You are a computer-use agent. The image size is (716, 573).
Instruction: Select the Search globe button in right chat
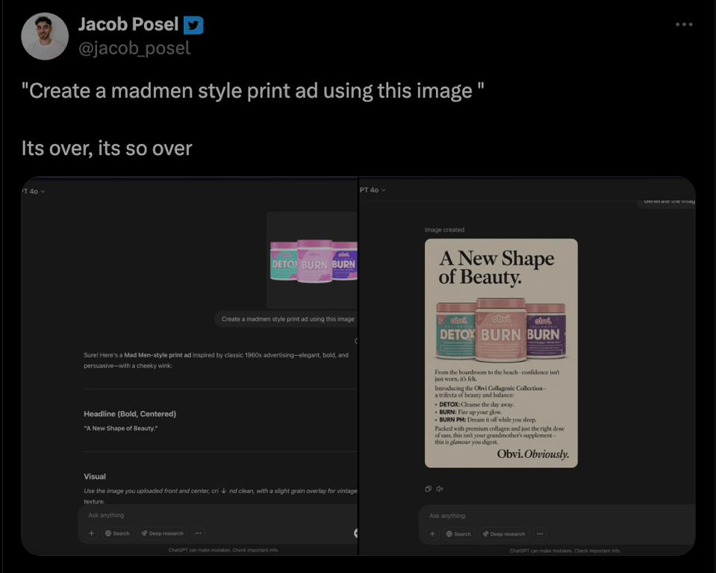(458, 533)
